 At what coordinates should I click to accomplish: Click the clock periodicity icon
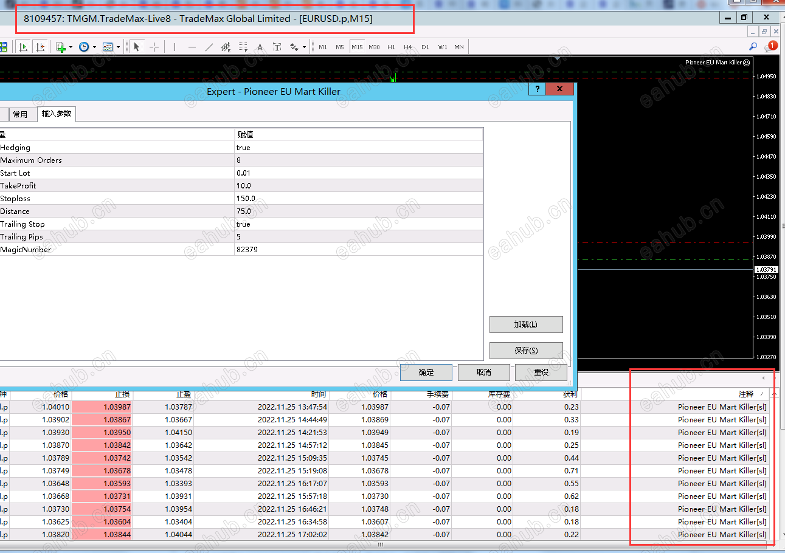(x=84, y=47)
